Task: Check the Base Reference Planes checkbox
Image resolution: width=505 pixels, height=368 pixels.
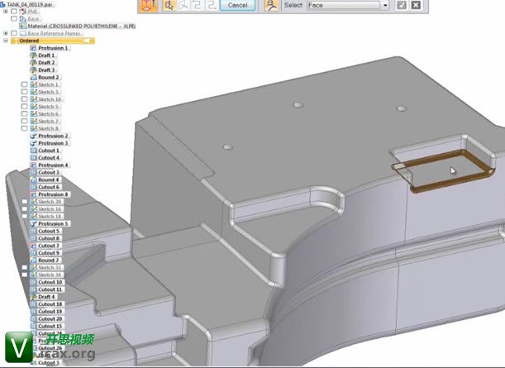Action: tap(14, 33)
